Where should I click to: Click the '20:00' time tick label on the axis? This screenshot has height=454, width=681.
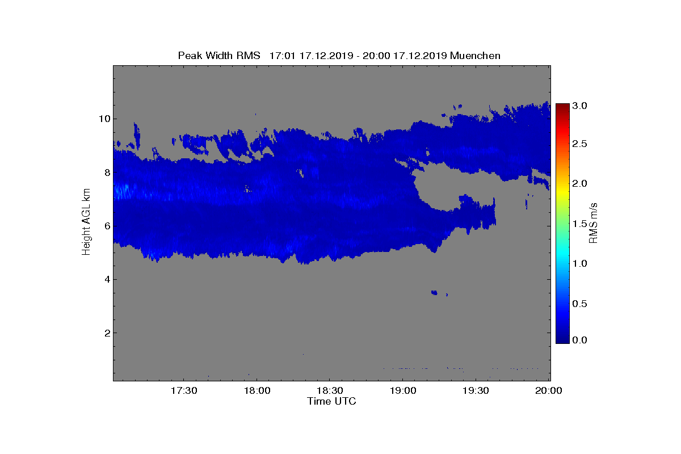point(549,390)
